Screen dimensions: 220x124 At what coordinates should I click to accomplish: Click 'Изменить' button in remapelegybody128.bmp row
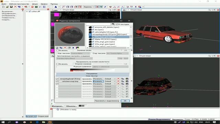pyautogui.click(x=98, y=79)
